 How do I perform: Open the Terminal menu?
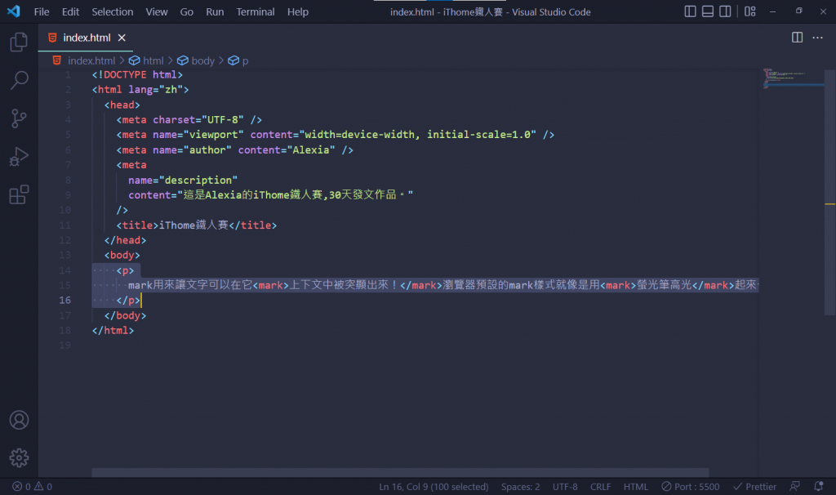coord(256,11)
